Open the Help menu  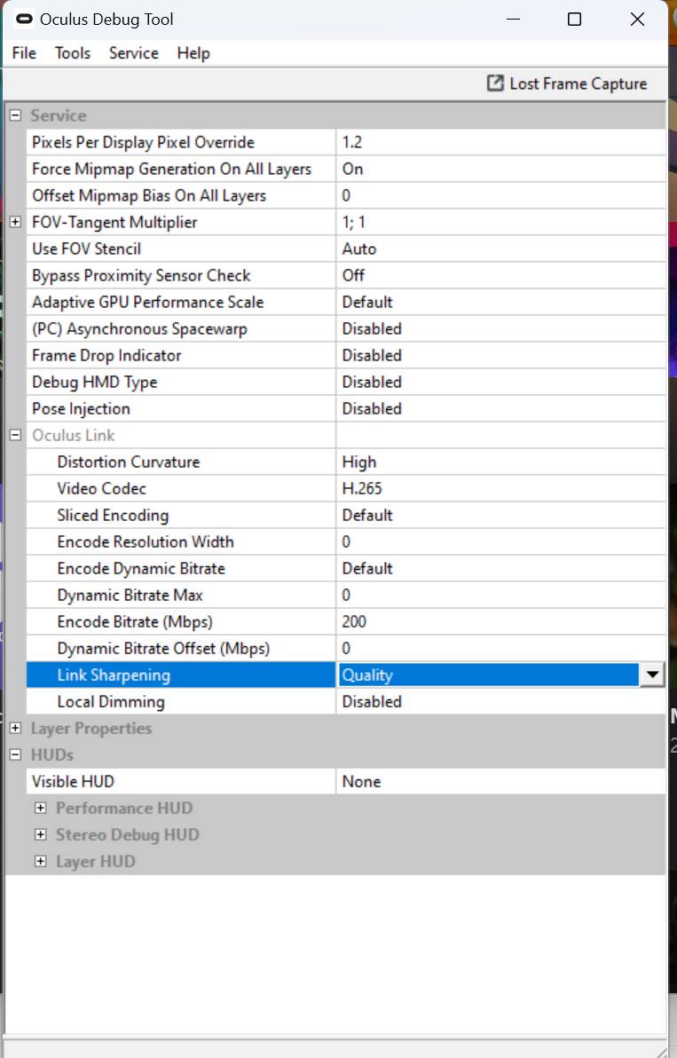(x=193, y=53)
